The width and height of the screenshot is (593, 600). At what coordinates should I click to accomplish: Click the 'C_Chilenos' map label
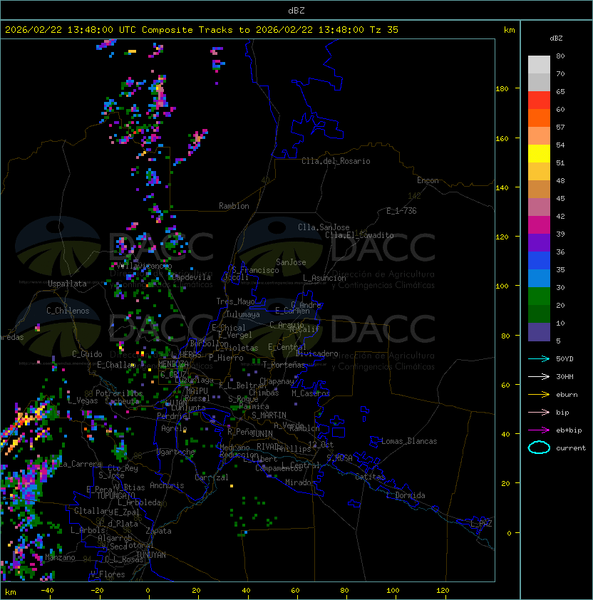tap(68, 311)
